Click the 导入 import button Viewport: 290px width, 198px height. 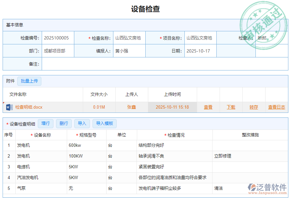click(x=82, y=123)
